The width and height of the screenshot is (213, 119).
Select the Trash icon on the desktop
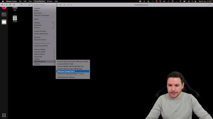[15, 19]
